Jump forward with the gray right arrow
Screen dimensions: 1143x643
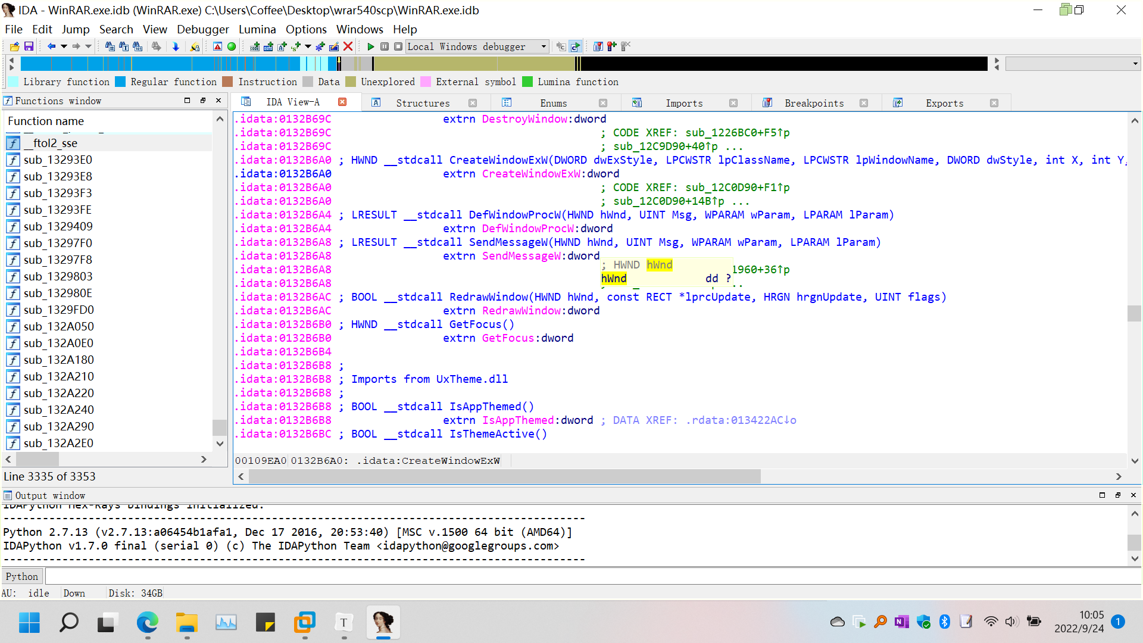(x=76, y=46)
